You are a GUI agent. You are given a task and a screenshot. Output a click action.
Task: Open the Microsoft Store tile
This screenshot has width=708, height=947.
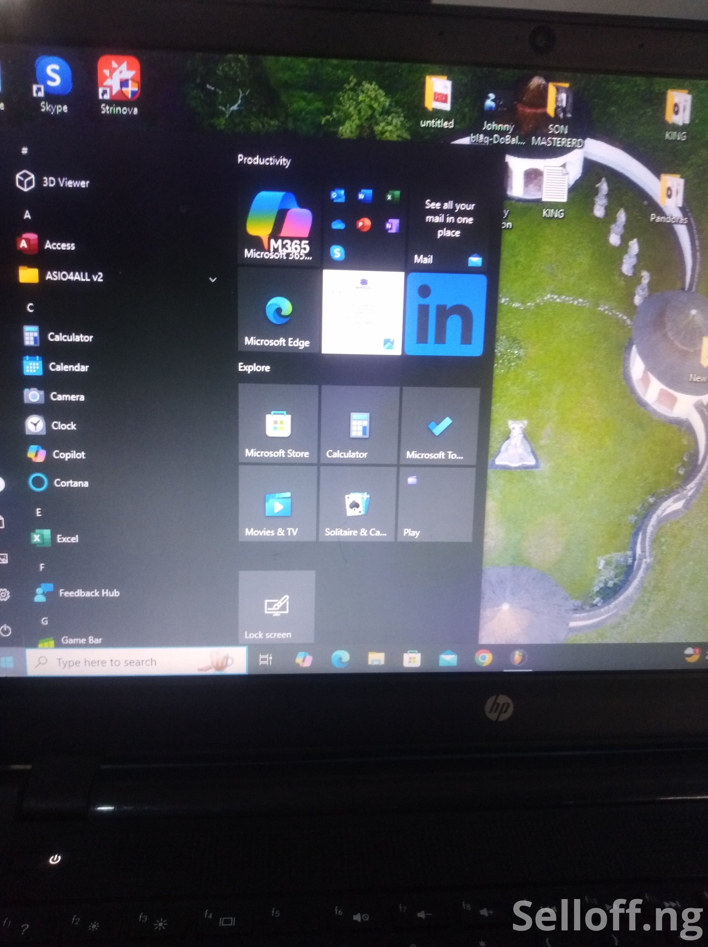coord(278,424)
